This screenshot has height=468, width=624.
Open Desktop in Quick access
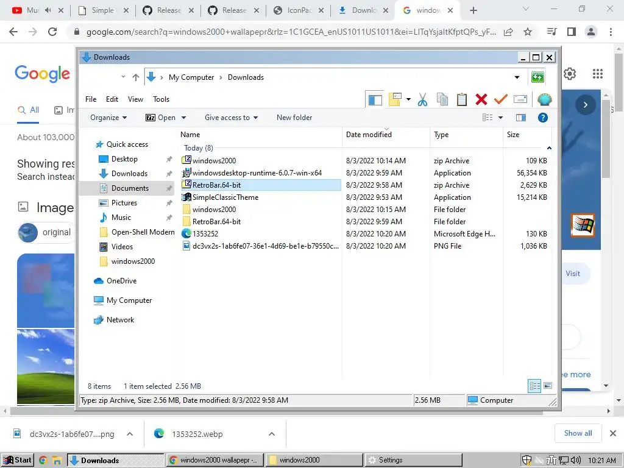click(124, 159)
